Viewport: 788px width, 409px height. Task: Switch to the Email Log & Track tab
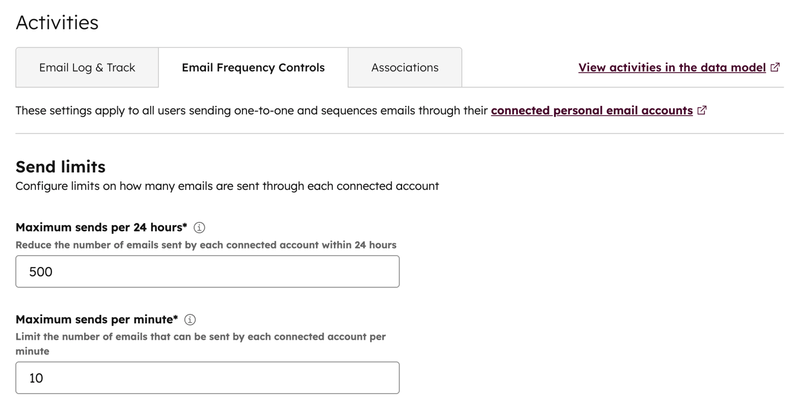point(87,67)
